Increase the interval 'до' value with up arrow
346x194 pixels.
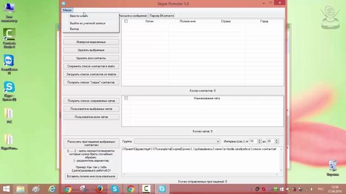pyautogui.click(x=277, y=140)
